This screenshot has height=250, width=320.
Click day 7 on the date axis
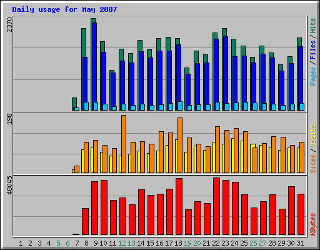point(77,243)
